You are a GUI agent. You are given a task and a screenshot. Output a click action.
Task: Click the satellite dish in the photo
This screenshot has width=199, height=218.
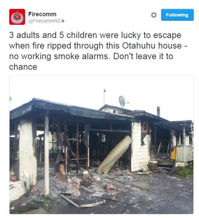coord(122,101)
